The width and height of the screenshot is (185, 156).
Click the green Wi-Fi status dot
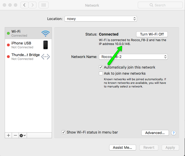pyautogui.click(x=8, y=33)
